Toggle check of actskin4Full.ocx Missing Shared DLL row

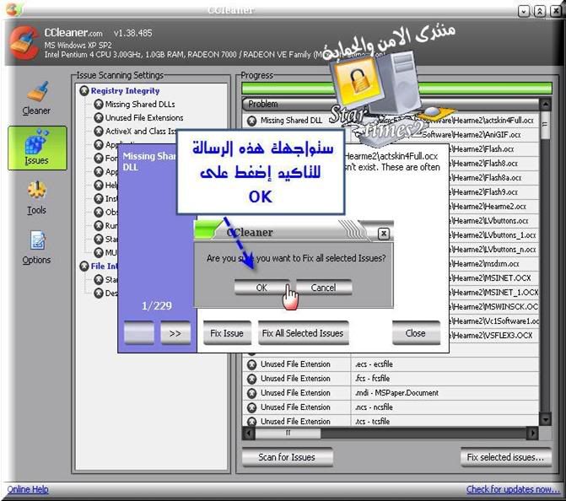tap(252, 121)
